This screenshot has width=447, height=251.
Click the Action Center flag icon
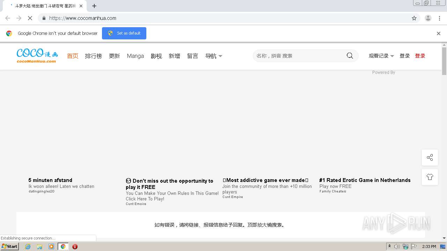(x=414, y=246)
